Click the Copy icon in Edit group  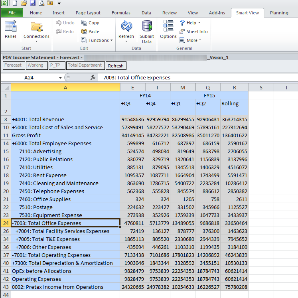click(x=90, y=23)
